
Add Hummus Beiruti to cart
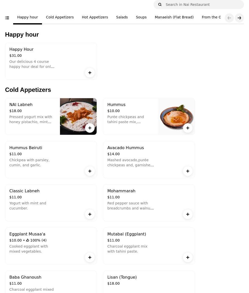[x=90, y=171]
